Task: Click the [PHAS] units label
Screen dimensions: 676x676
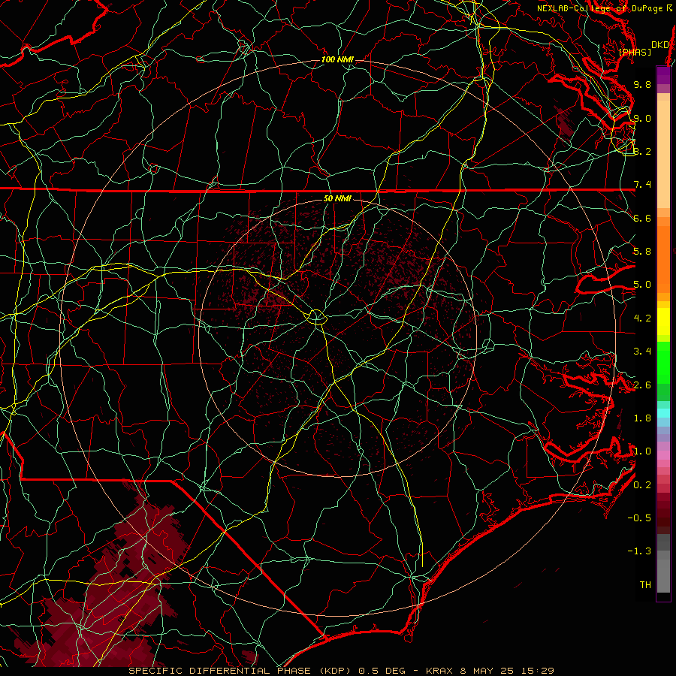Action: click(635, 52)
